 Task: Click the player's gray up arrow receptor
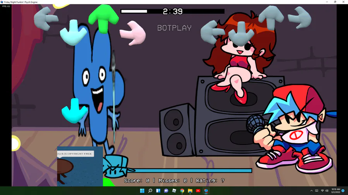point(271,18)
